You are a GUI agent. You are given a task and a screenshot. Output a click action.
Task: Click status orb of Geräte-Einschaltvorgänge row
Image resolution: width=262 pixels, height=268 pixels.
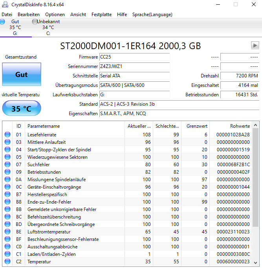7,187
